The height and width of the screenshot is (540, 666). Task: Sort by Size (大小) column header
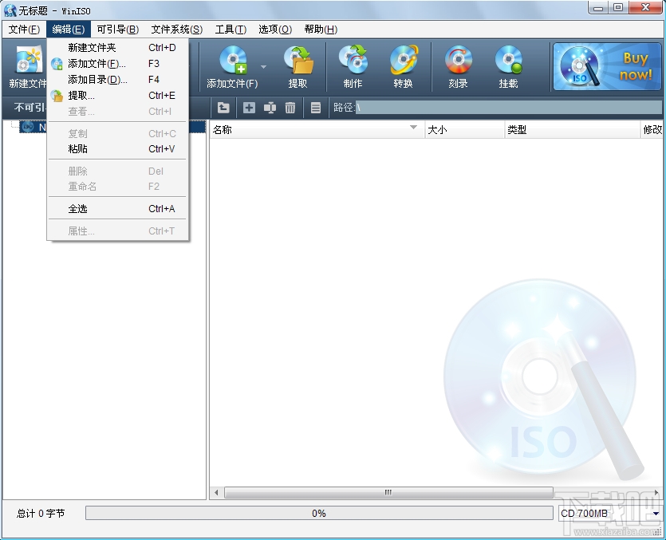(465, 129)
